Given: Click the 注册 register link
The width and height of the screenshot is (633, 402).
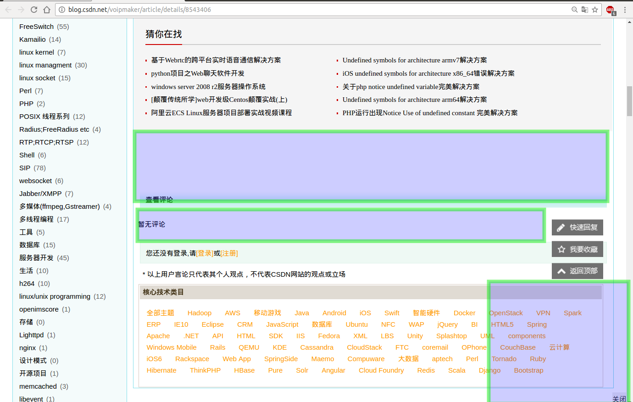Looking at the screenshot, I should tap(229, 253).
